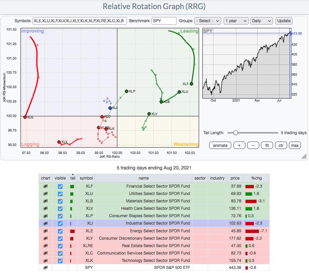Click the Symbols input field
The width and height of the screenshot is (309, 273).
[79, 21]
